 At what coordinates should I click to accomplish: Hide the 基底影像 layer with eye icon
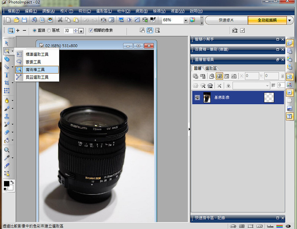(198, 98)
